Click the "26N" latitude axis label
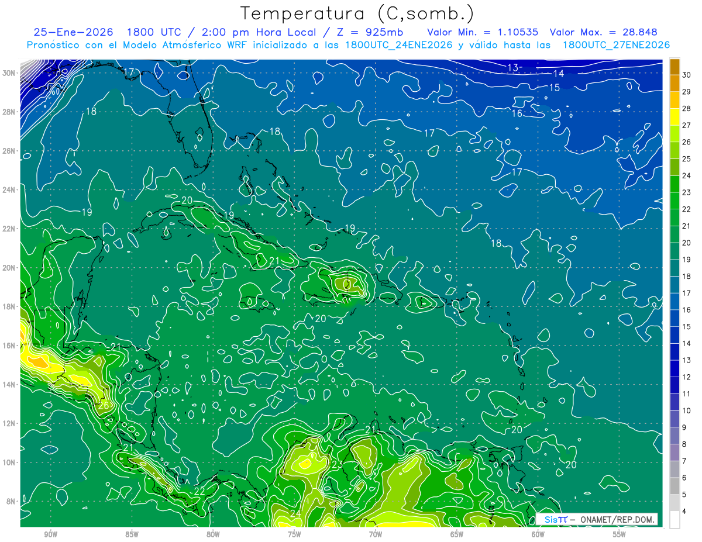This screenshot has width=702, height=542. tap(9, 151)
